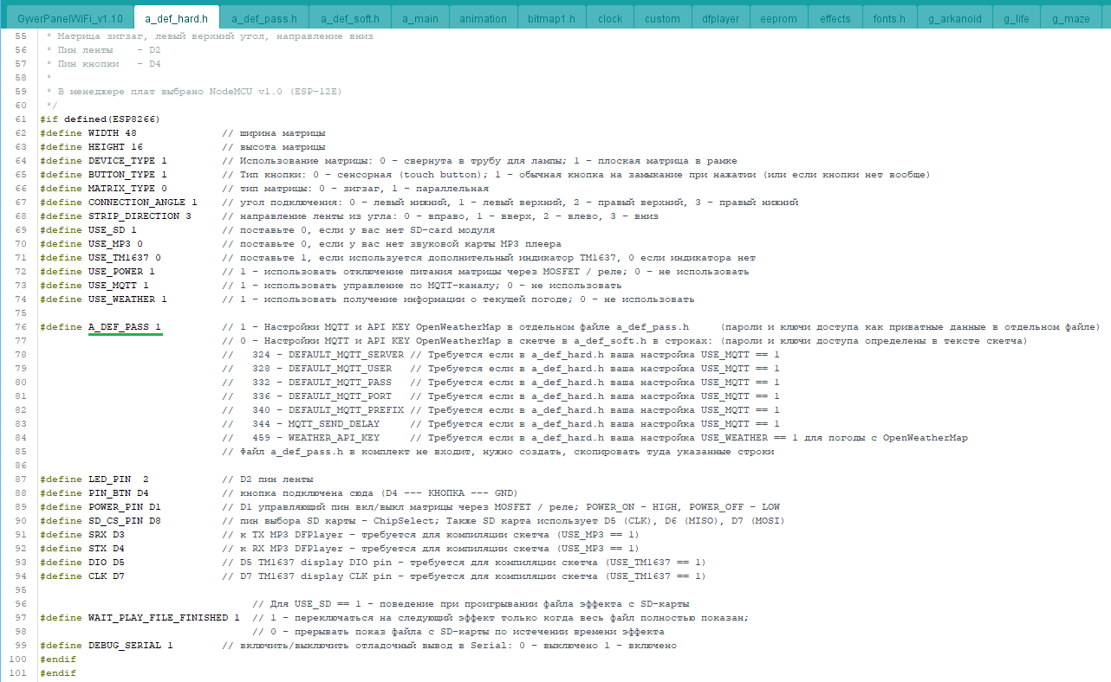Viewport: 1111px width, 682px height.
Task: Switch to a_main tab
Action: [x=420, y=18]
